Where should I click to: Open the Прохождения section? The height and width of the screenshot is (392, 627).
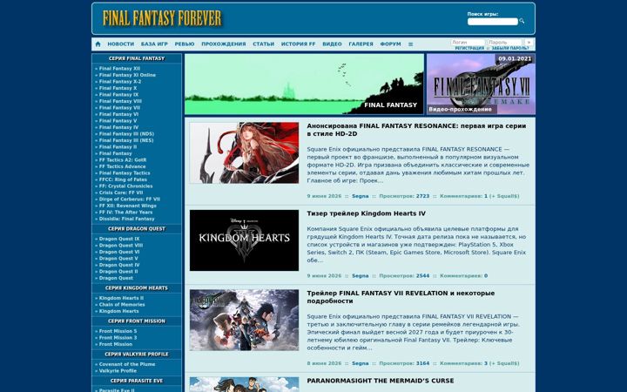[x=224, y=44]
